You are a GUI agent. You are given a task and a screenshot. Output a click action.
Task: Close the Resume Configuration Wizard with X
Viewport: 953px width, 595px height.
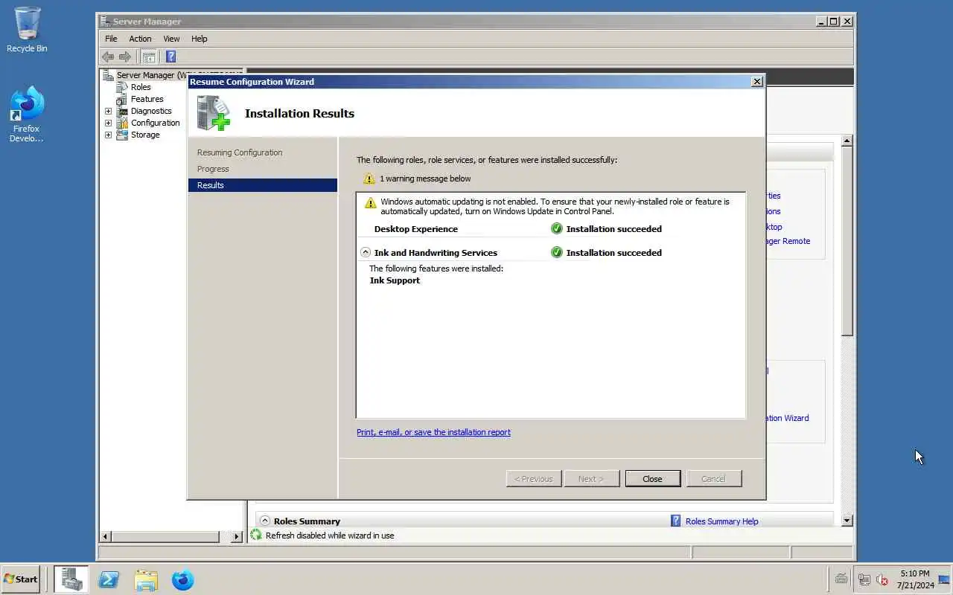pyautogui.click(x=757, y=82)
